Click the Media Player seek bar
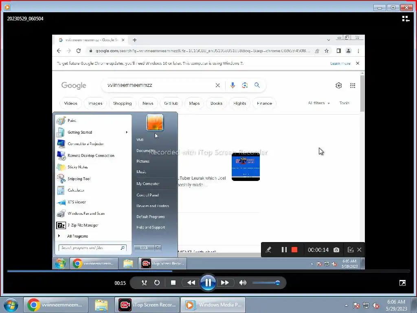417x313 pixels. click(x=208, y=271)
